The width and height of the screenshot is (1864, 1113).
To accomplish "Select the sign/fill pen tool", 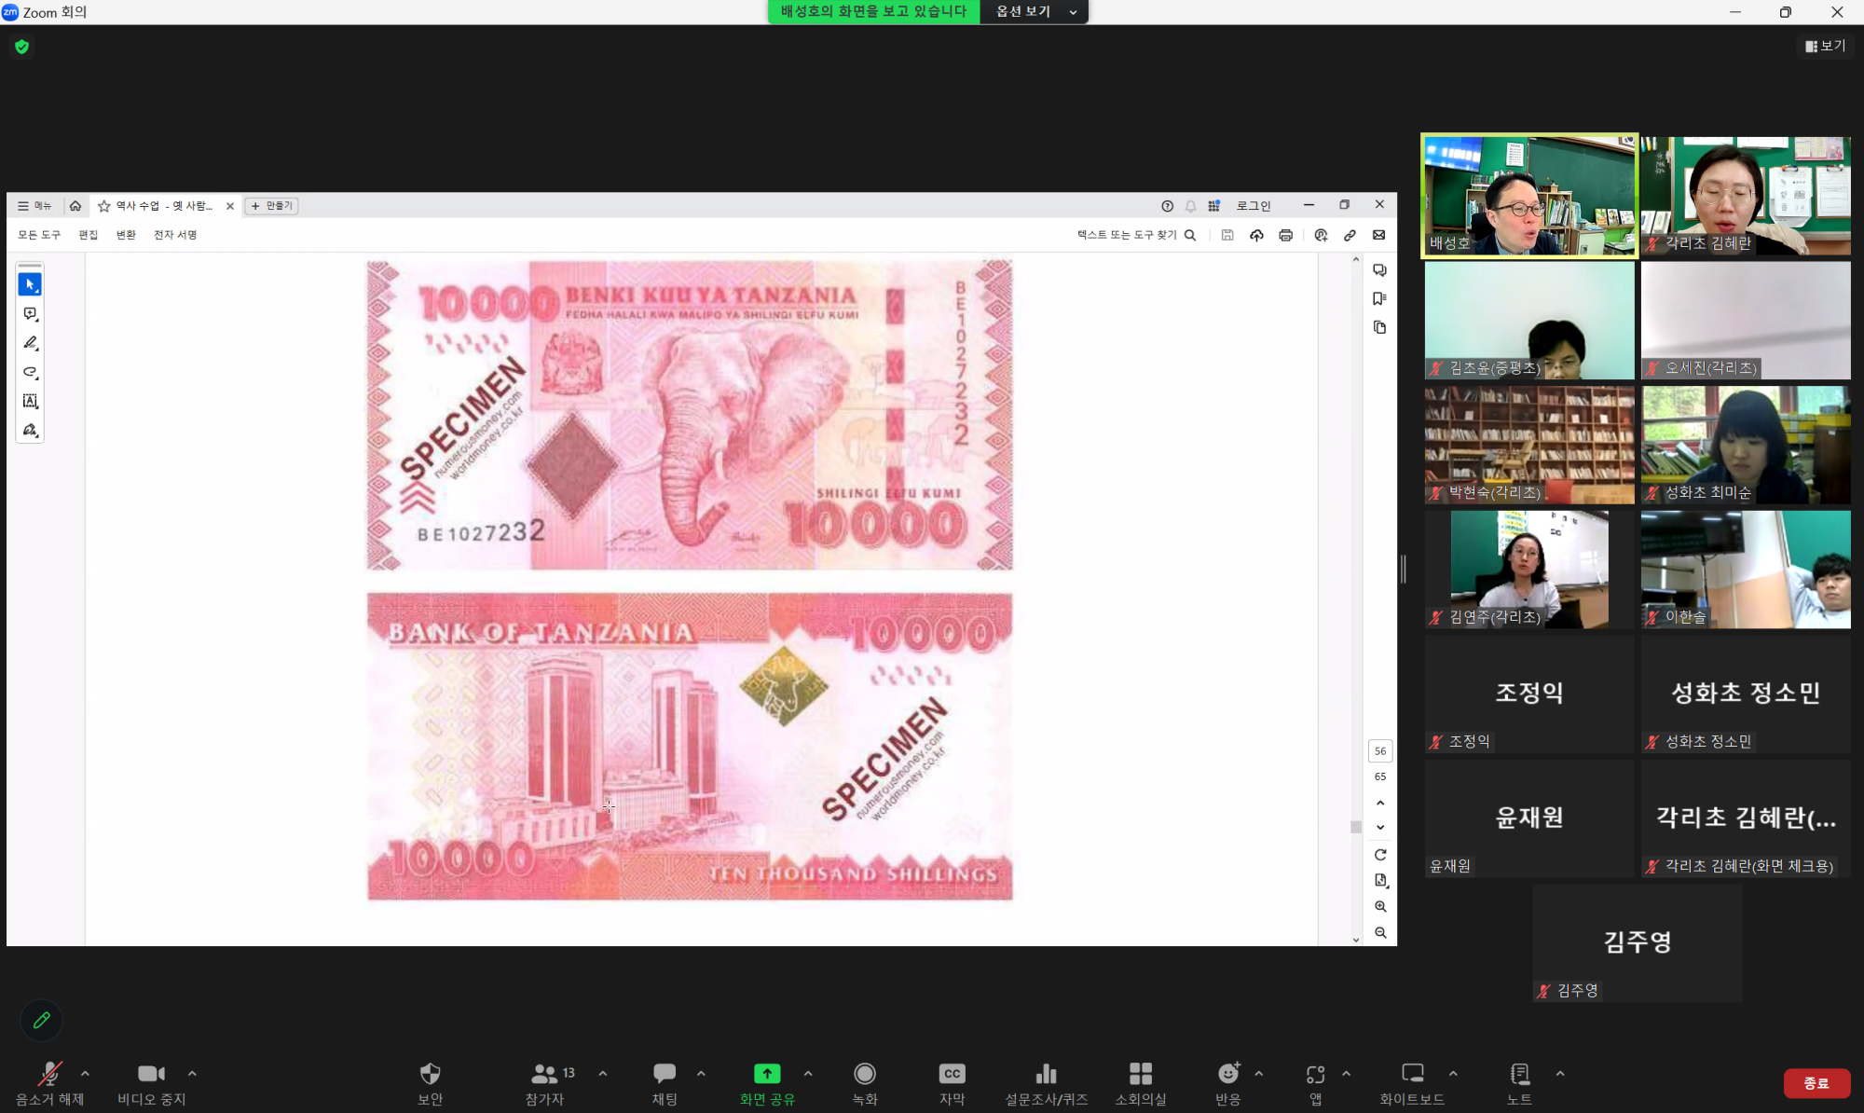I will click(x=30, y=430).
